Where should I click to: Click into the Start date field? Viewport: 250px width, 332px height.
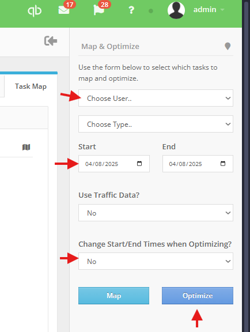(114, 164)
